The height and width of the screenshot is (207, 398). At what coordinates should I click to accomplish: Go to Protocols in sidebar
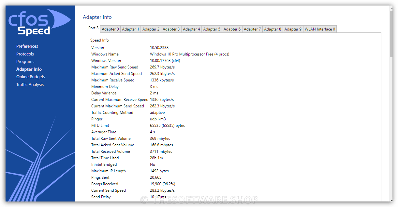25,54
